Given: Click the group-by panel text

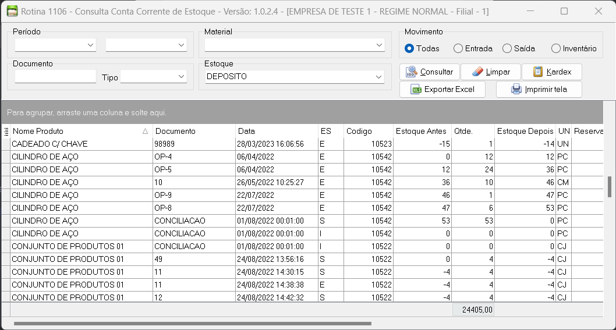Looking at the screenshot, I should 87,113.
